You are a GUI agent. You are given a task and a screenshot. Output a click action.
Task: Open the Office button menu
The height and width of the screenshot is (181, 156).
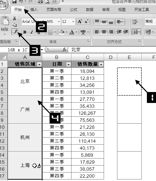coord(3,4)
